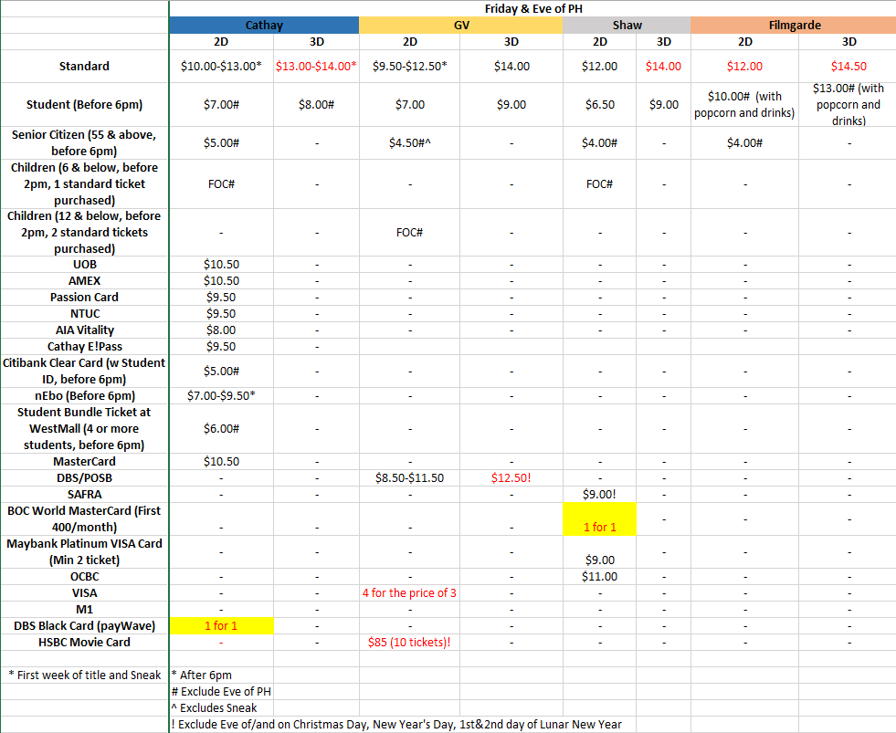Select the "SAFRA" row label
This screenshot has width=896, height=733.
85,495
